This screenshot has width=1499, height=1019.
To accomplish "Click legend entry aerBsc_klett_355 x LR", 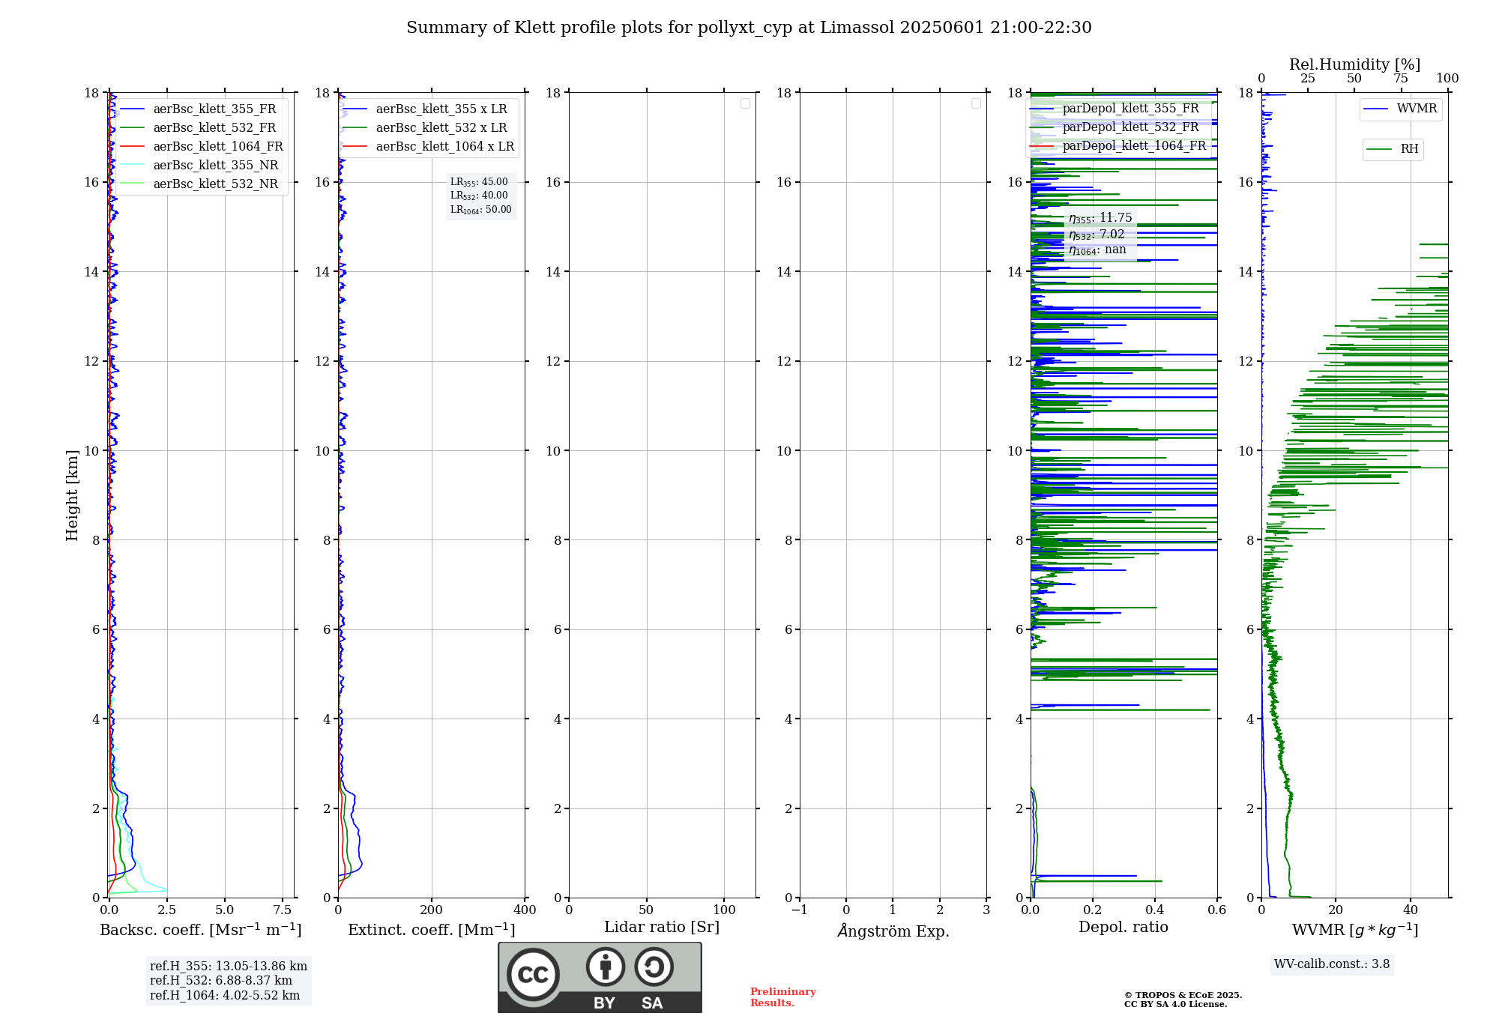I will pyautogui.click(x=441, y=109).
